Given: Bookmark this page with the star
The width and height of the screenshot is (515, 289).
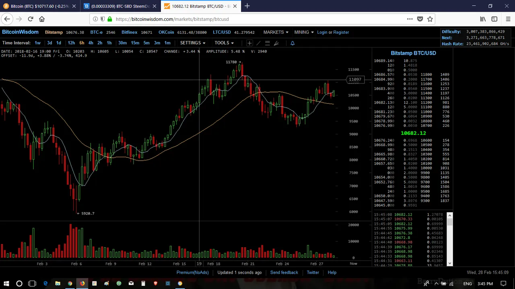Looking at the screenshot, I should coord(430,19).
